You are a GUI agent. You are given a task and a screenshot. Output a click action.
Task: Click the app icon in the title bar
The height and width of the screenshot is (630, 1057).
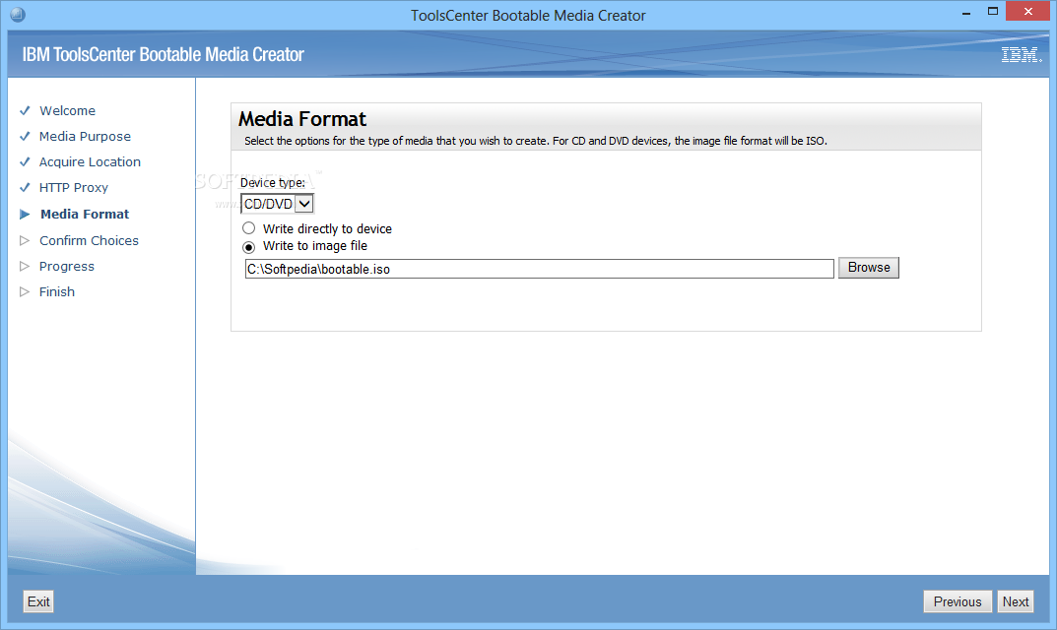[18, 14]
